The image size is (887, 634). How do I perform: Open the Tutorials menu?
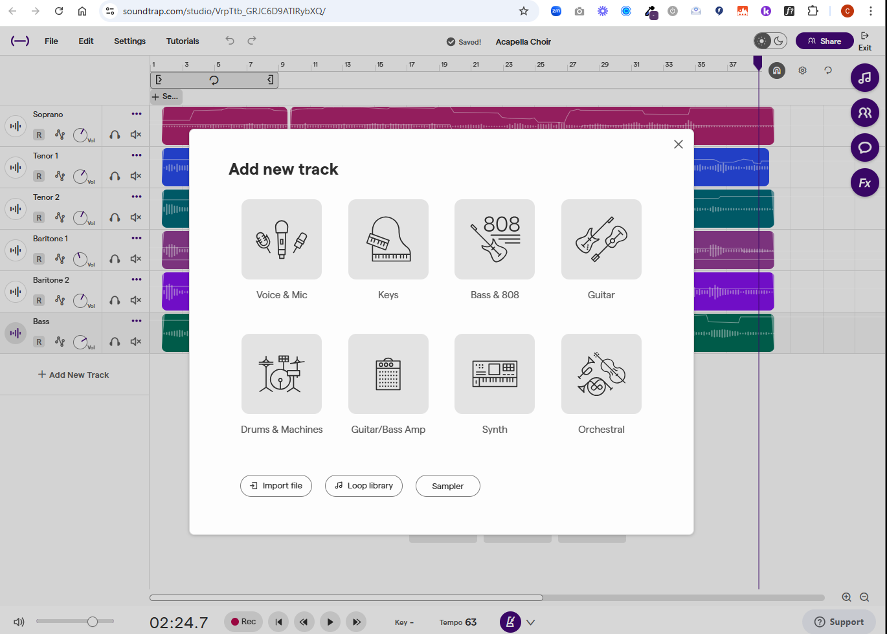(183, 41)
